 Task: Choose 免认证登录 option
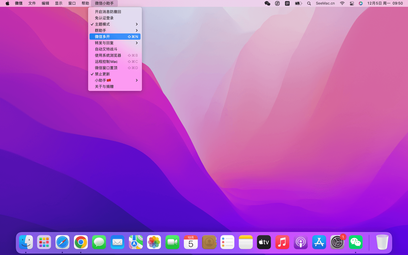click(104, 18)
